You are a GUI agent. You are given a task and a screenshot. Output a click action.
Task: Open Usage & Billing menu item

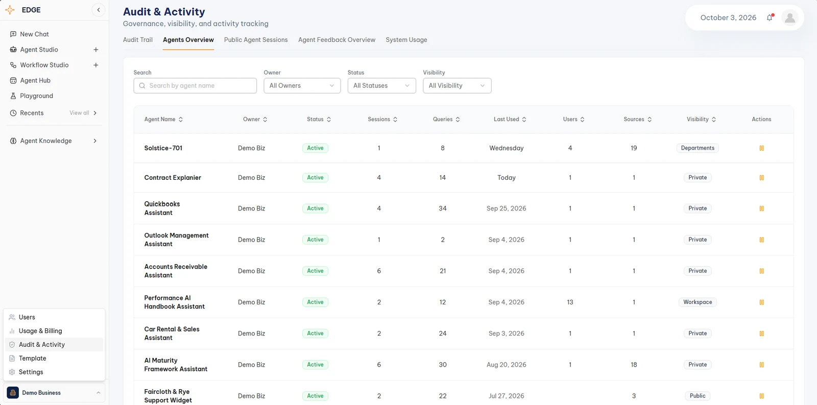[x=54, y=331]
